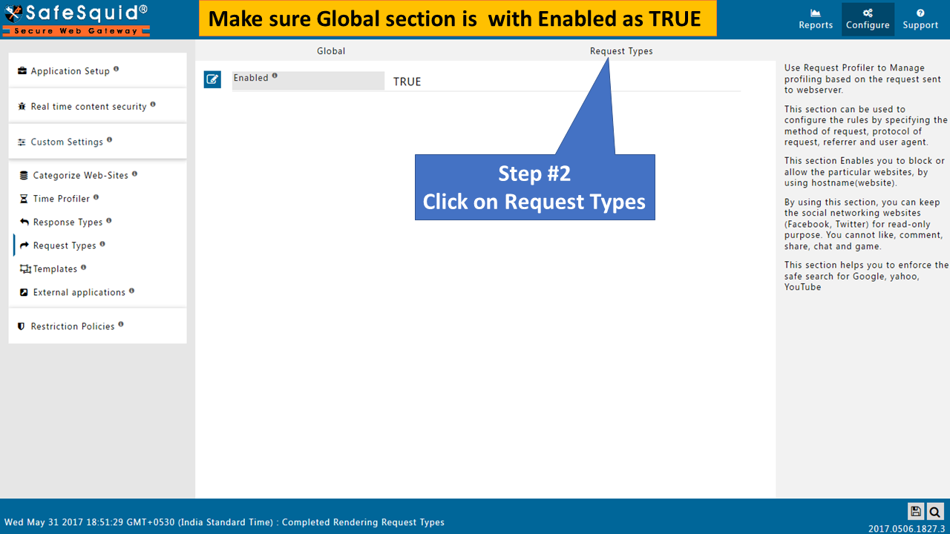The image size is (950, 534).
Task: Click the info marker next to Enabled
Action: [x=275, y=76]
